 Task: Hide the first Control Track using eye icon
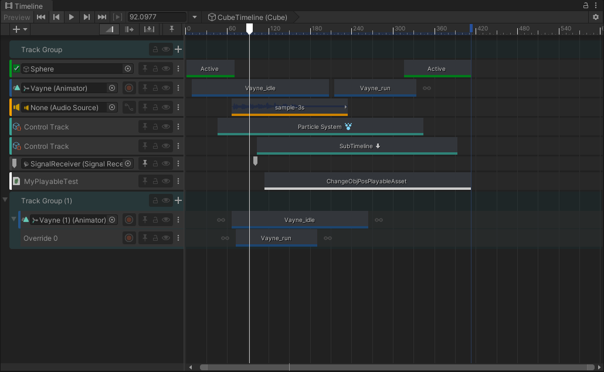(x=166, y=127)
